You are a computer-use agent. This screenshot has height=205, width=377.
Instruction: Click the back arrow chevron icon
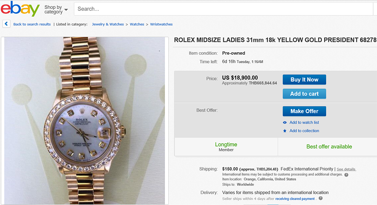pos(6,24)
